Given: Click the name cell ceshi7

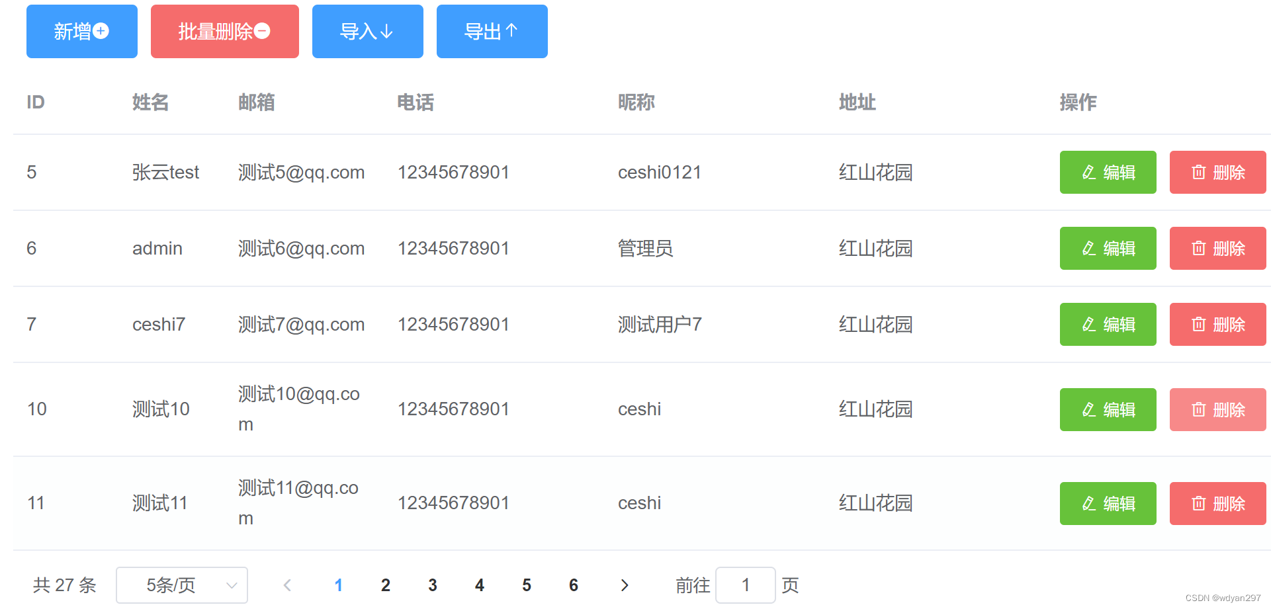Looking at the screenshot, I should click(x=159, y=325).
